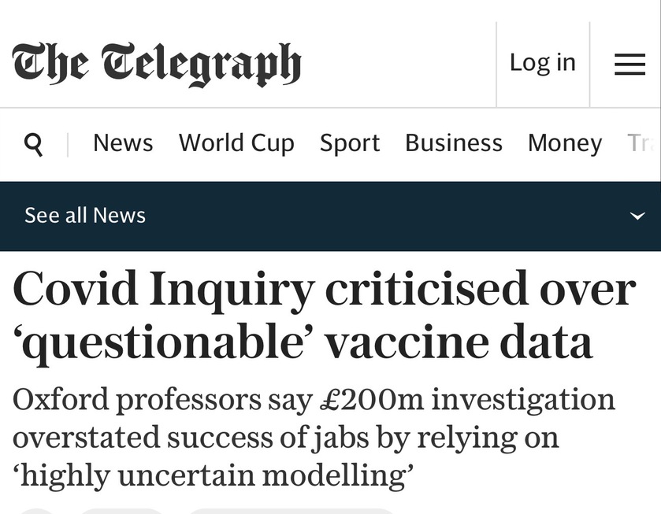Select the Sport navigation item
This screenshot has height=514, width=661.
[x=350, y=143]
